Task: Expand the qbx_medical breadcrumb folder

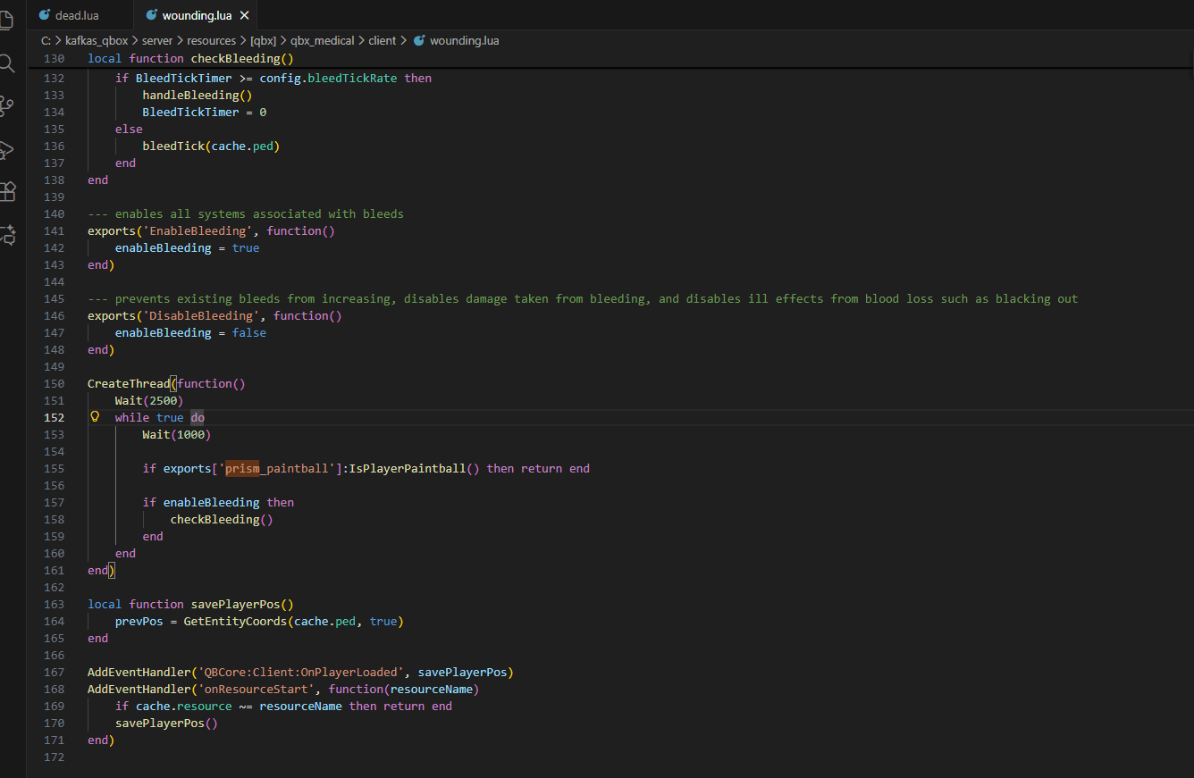Action: 322,40
